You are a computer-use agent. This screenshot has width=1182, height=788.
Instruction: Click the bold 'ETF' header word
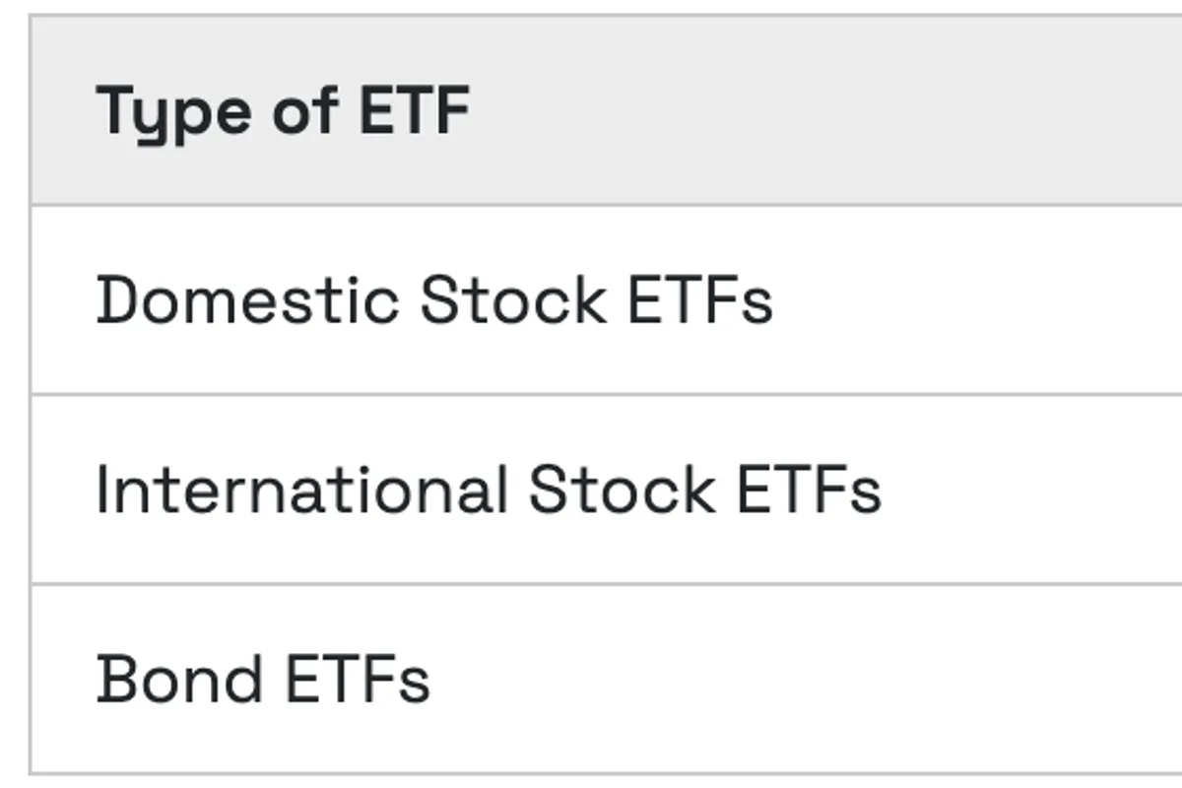[414, 110]
